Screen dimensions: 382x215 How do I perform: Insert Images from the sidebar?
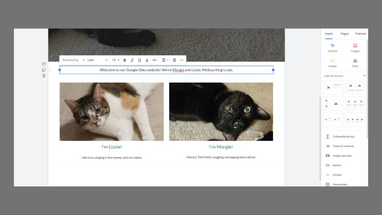[x=355, y=48]
